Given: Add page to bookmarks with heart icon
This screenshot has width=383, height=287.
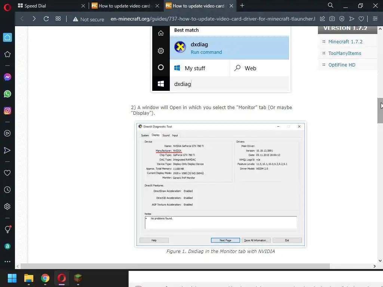Looking at the screenshot, I should 361,19.
